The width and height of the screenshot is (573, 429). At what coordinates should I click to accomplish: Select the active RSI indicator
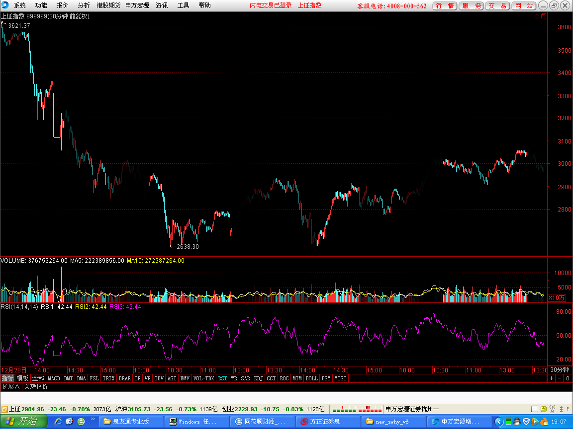click(x=222, y=378)
